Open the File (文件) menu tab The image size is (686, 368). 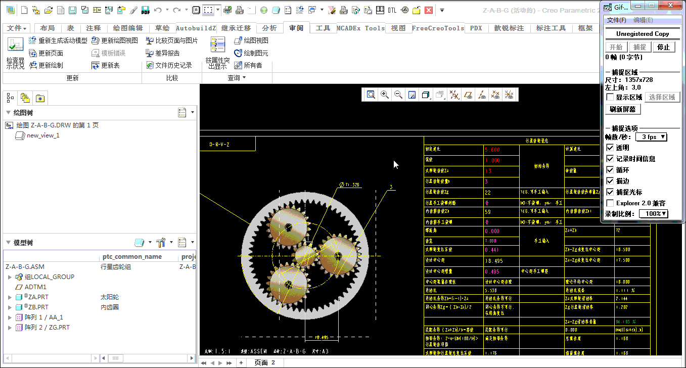pyautogui.click(x=17, y=28)
